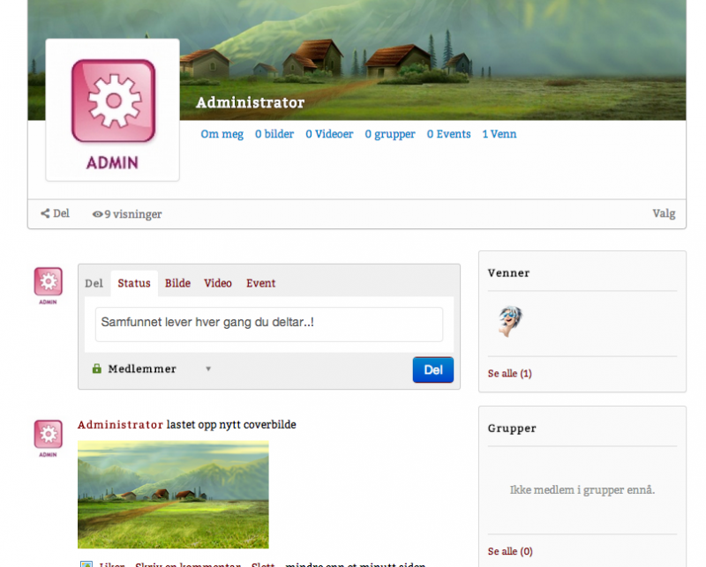This screenshot has width=706, height=567.
Task: Open the Om meg profile link
Action: 222,134
